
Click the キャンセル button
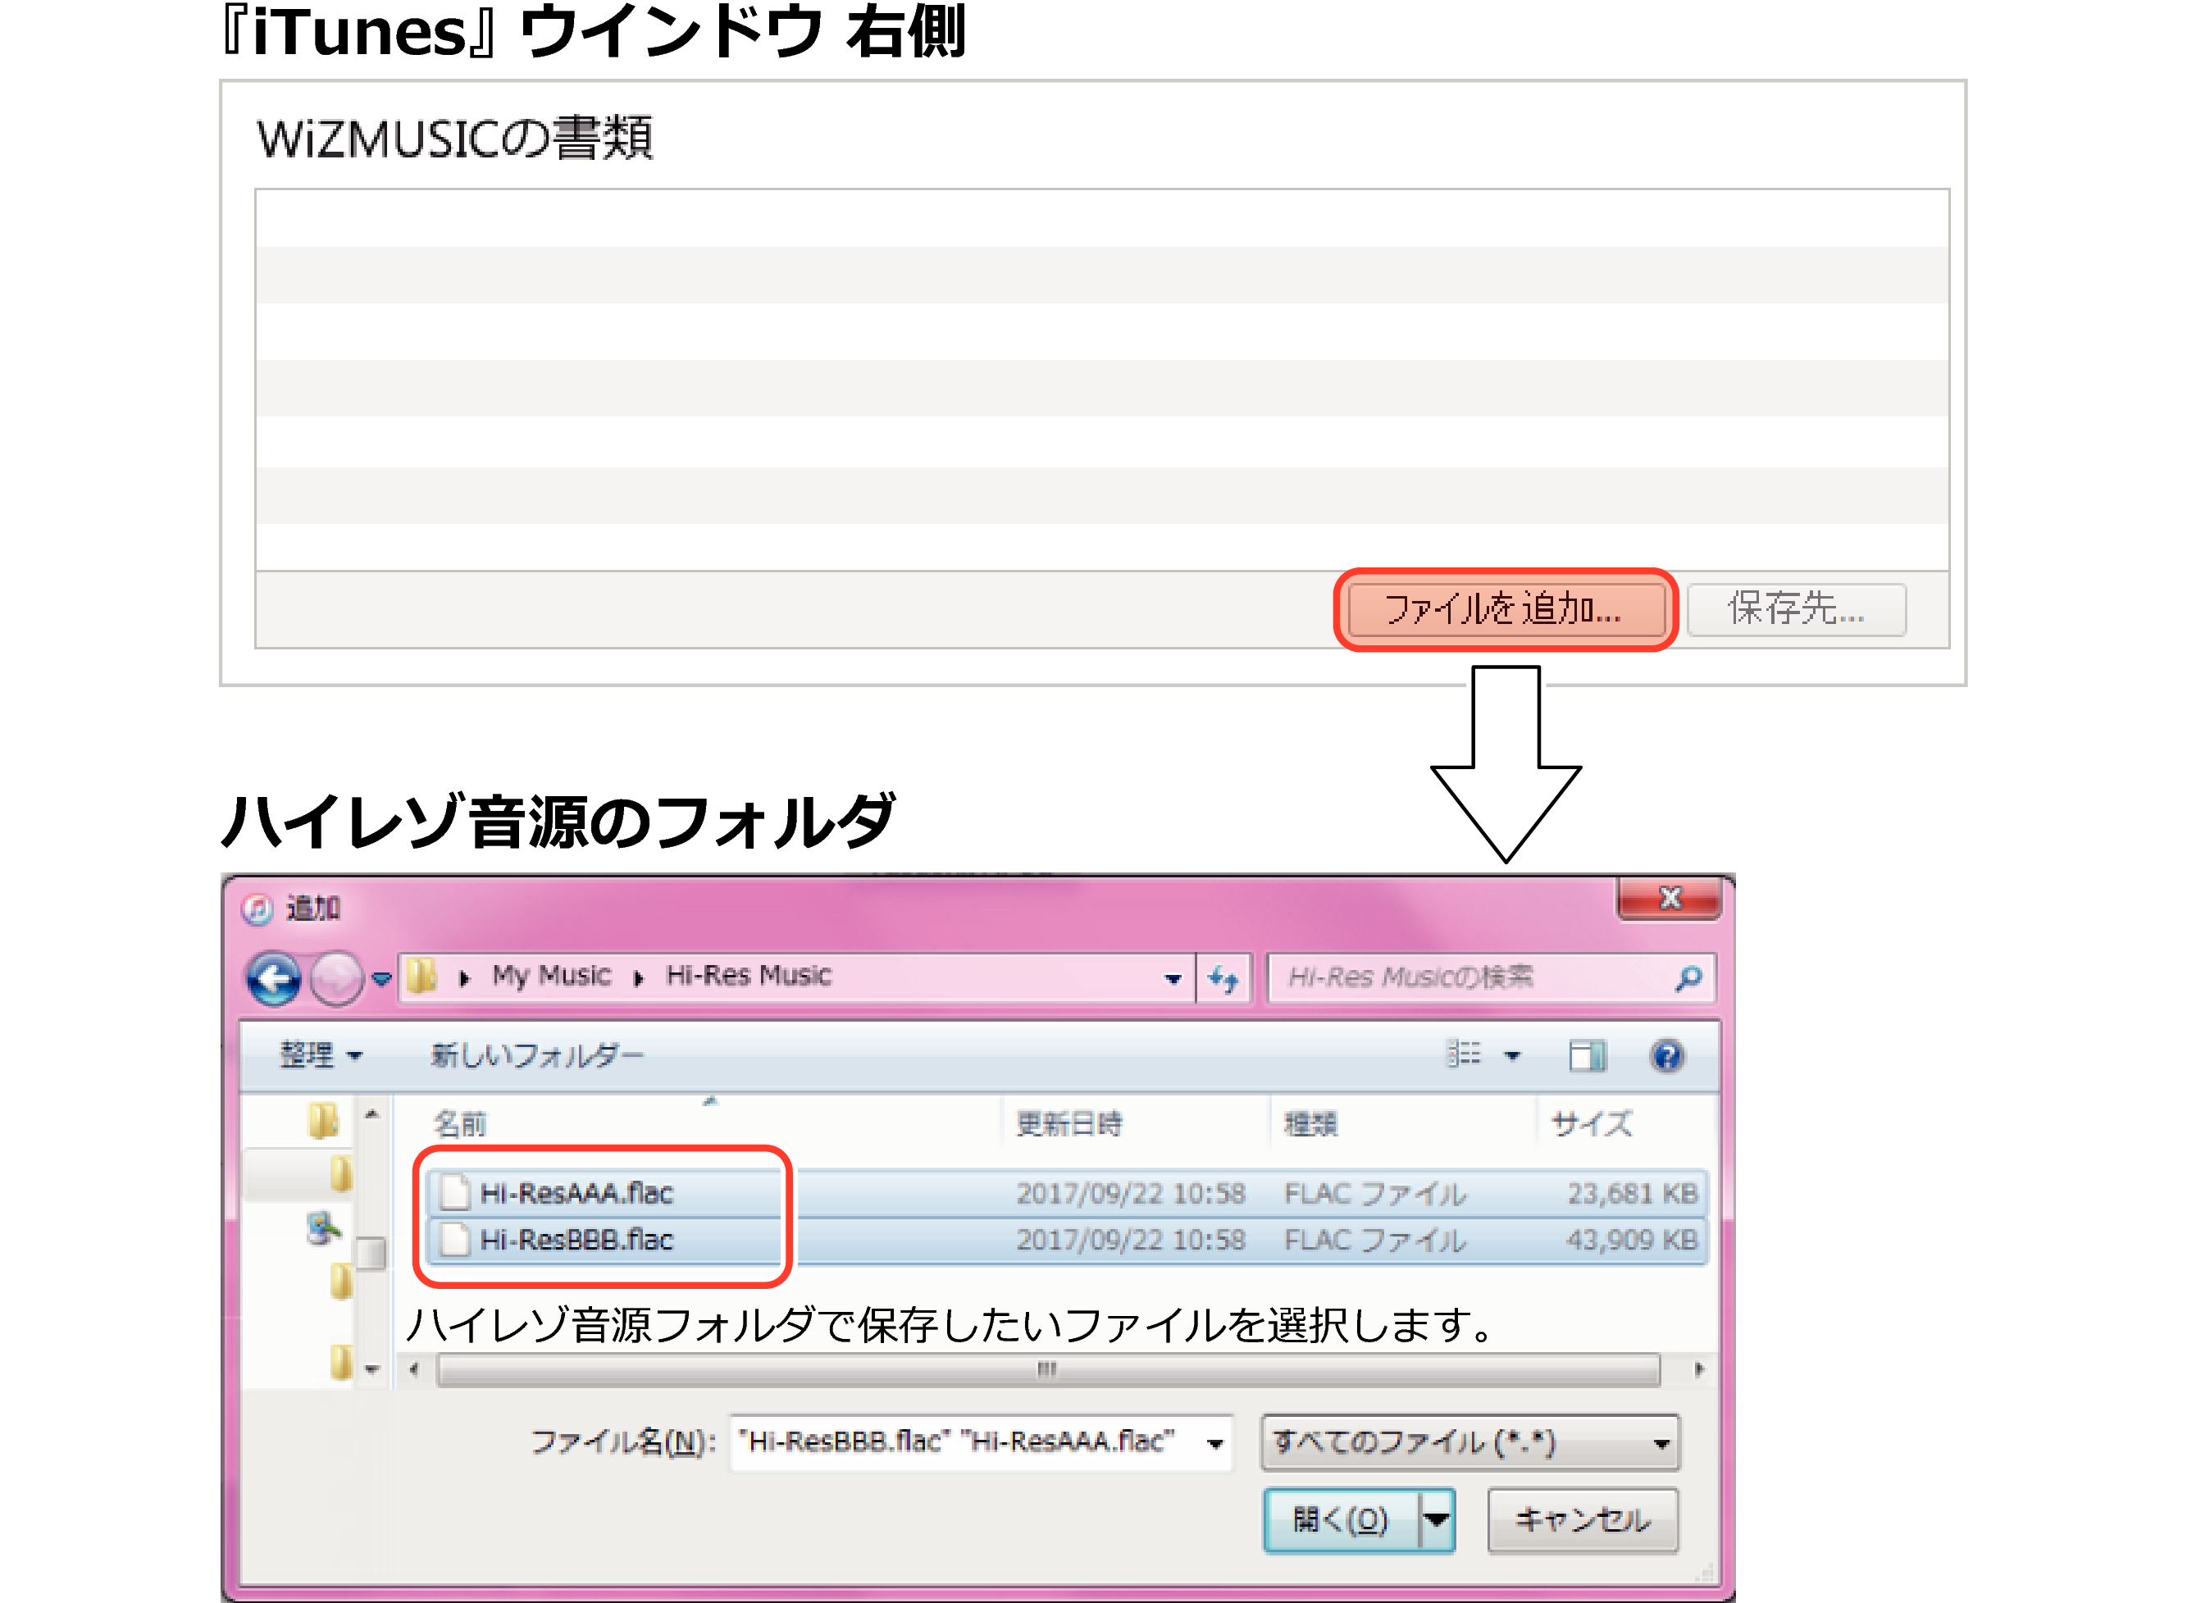[x=1583, y=1519]
